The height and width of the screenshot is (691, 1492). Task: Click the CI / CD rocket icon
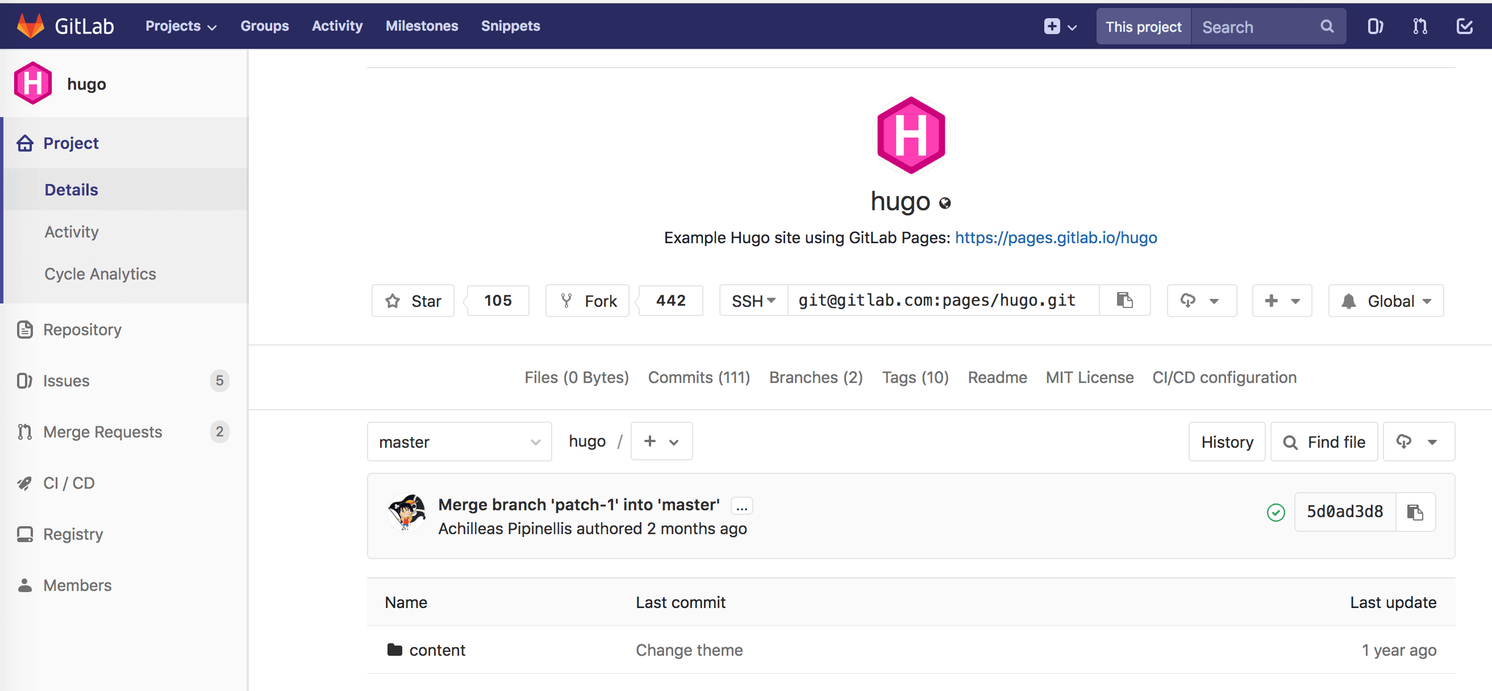click(x=24, y=483)
